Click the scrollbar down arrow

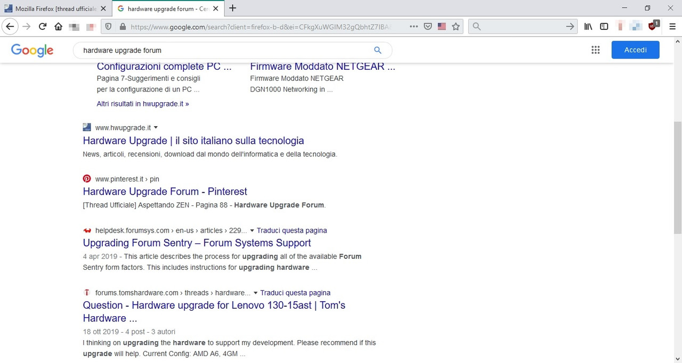[677, 358]
